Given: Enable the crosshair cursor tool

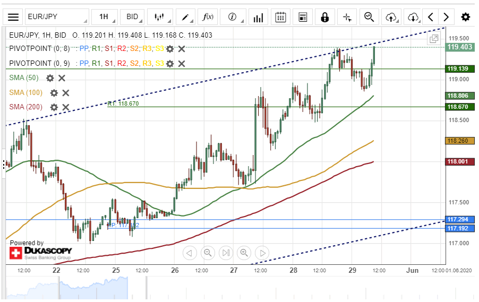Looking at the screenshot, I should pos(347,17).
